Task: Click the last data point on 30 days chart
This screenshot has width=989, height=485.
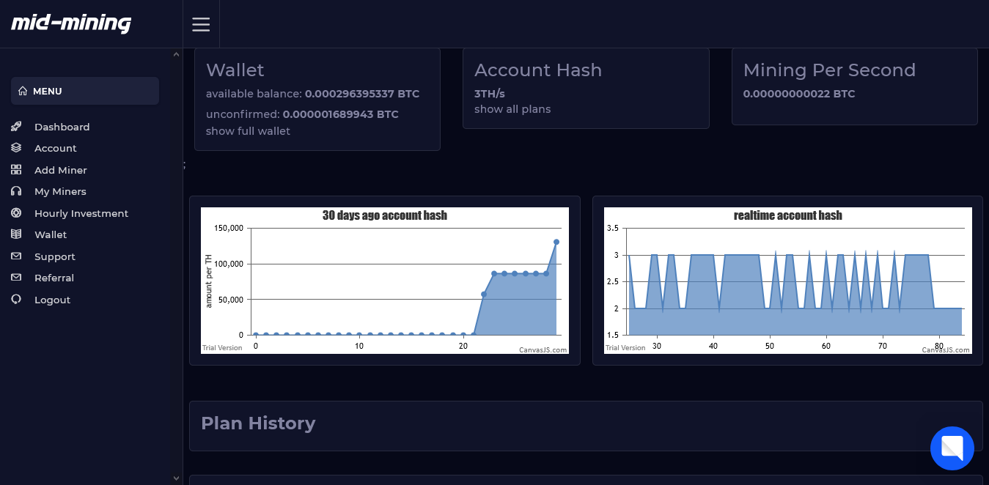Action: pyautogui.click(x=556, y=242)
